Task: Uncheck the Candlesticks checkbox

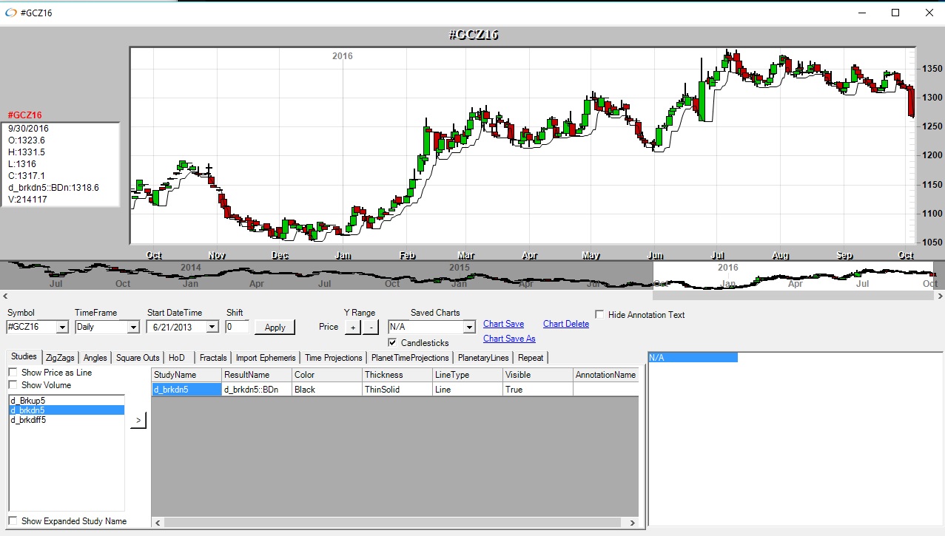Action: (392, 342)
